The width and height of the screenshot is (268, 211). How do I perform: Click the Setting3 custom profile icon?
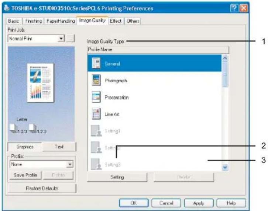(96, 164)
